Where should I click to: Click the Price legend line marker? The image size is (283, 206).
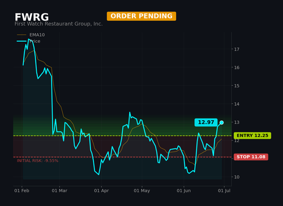(22, 41)
